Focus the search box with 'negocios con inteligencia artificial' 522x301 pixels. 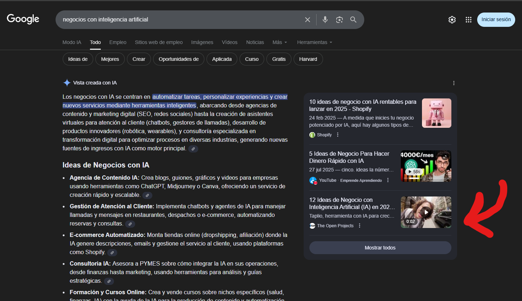181,20
